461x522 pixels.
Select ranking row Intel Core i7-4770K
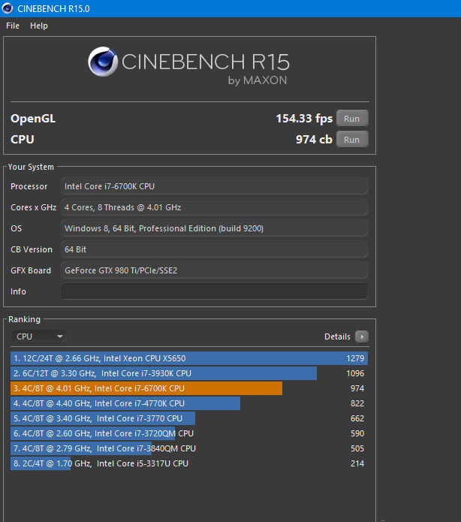[189, 403]
